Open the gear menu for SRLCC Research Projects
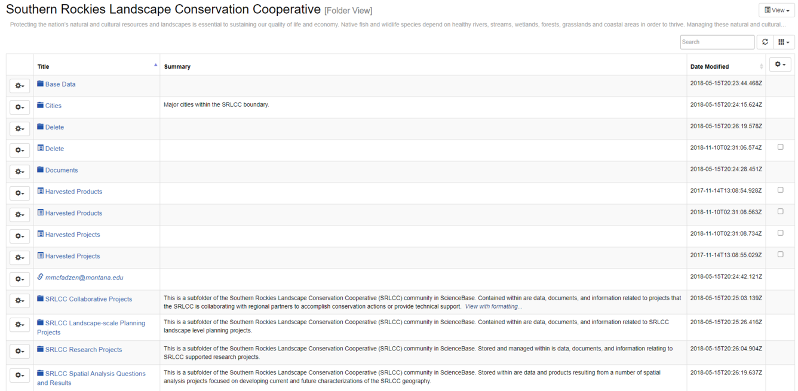 coord(20,352)
